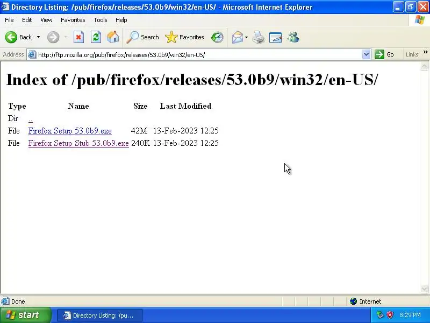
Task: Restore down the Internet Explorer window
Action: tap(411, 7)
